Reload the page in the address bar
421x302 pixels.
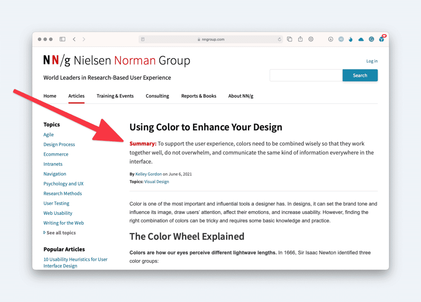(x=279, y=40)
